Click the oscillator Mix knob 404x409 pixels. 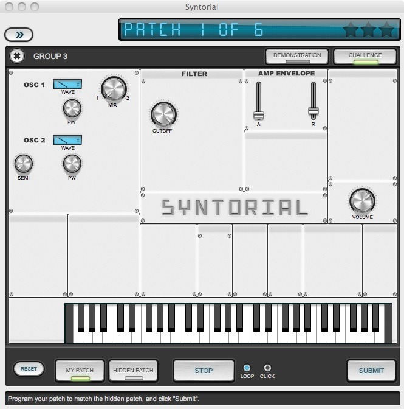113,89
